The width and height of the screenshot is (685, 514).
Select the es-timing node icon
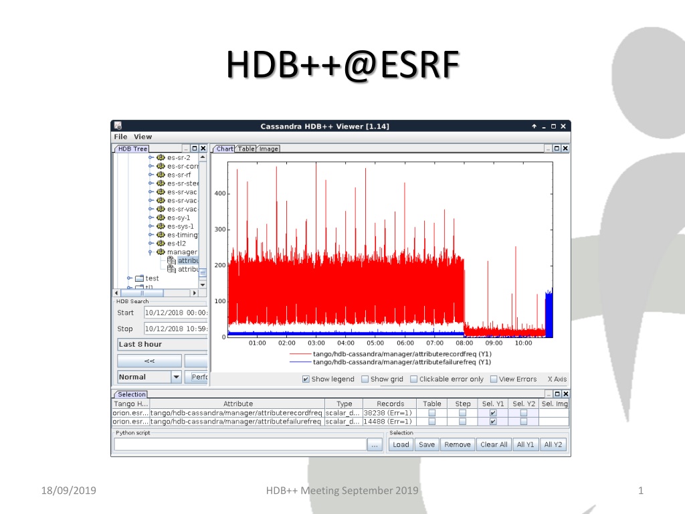pos(161,235)
